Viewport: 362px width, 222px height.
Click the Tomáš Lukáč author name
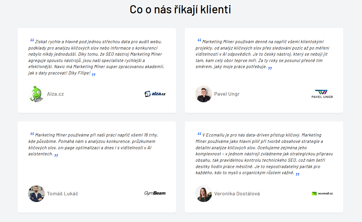(x=63, y=194)
